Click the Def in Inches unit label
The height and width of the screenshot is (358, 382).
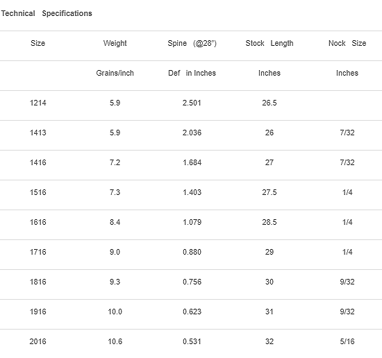[192, 73]
